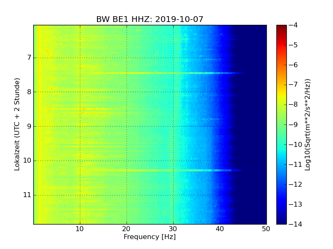Click colorbar tick label '−8'
Image resolution: width=333 pixels, height=249 pixels.
pos(293,105)
